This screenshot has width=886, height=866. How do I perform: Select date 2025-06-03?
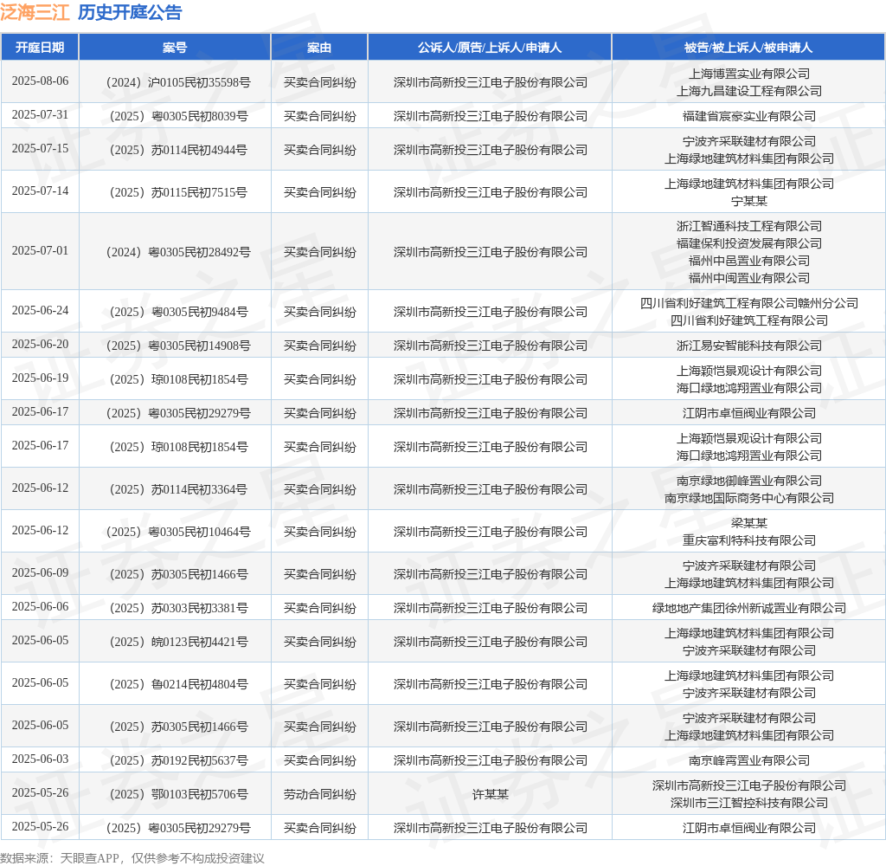pyautogui.click(x=40, y=759)
